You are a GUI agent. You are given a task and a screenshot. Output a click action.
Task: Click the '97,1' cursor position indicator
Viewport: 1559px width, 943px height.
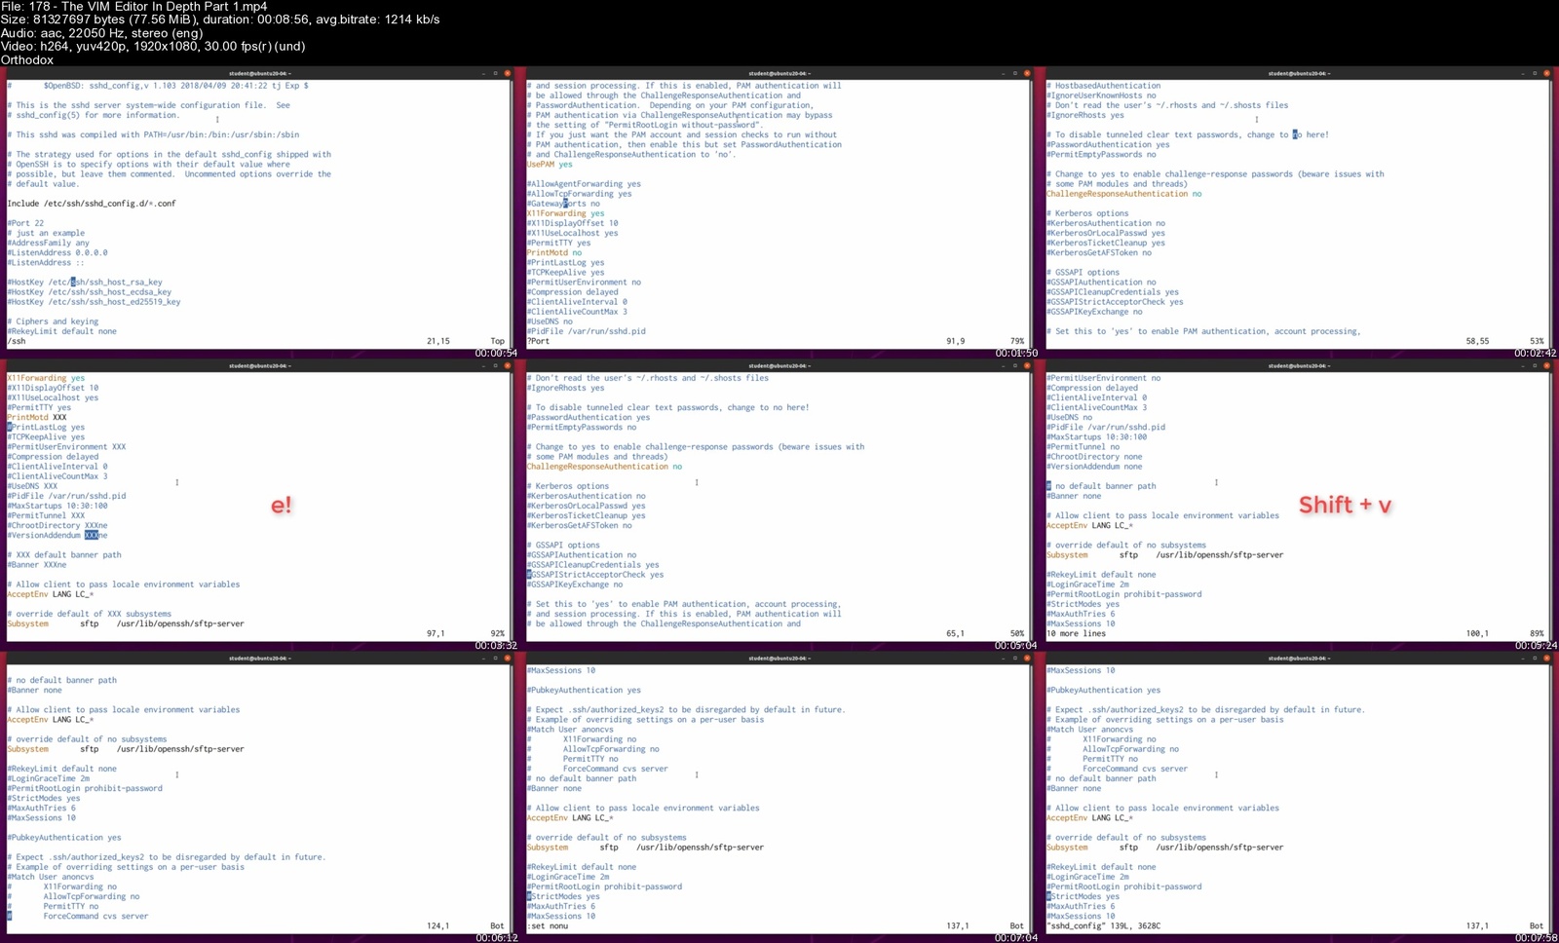436,633
